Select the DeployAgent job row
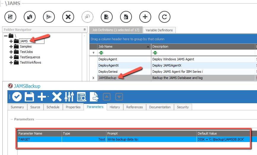This screenshot has width=257, height=155. click(x=173, y=59)
